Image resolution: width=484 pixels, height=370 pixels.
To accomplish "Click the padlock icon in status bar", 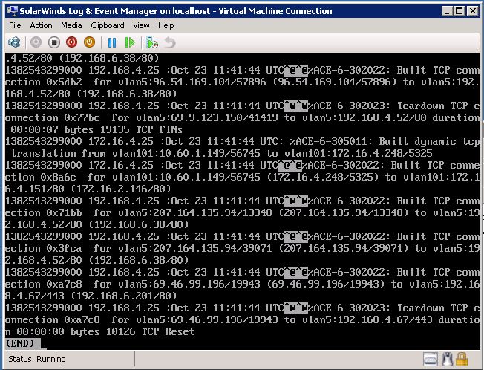I will [x=462, y=359].
